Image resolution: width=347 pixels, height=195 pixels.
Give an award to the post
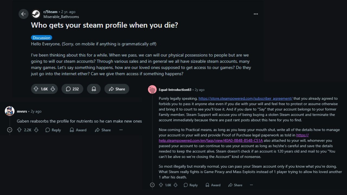pos(94,89)
